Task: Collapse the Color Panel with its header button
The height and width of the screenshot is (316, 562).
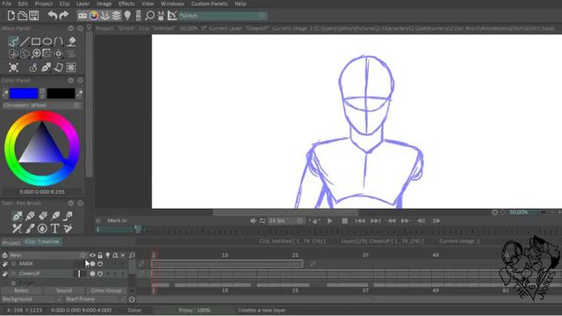Action: [70, 80]
